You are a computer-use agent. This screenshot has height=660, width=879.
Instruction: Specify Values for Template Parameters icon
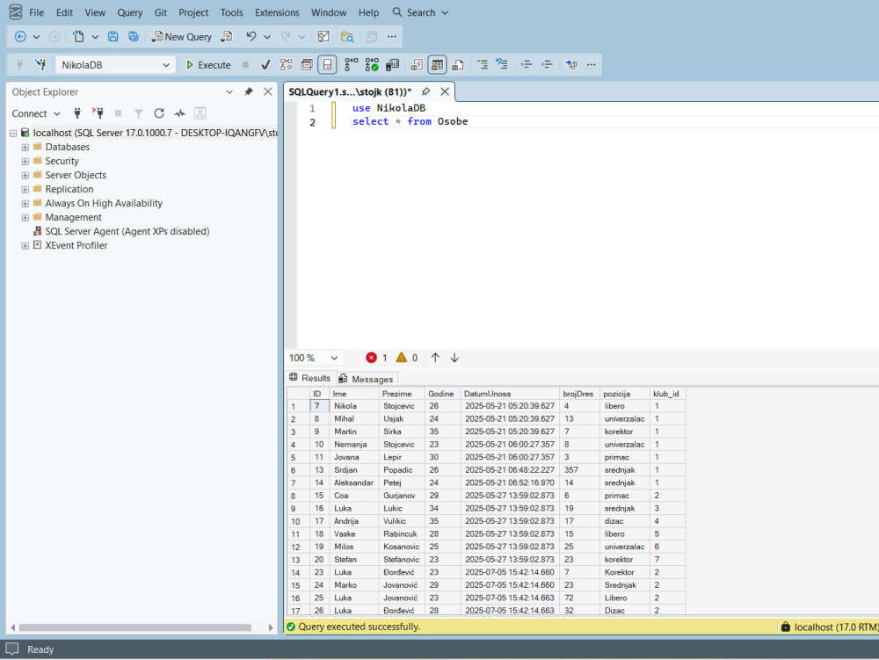coord(571,65)
